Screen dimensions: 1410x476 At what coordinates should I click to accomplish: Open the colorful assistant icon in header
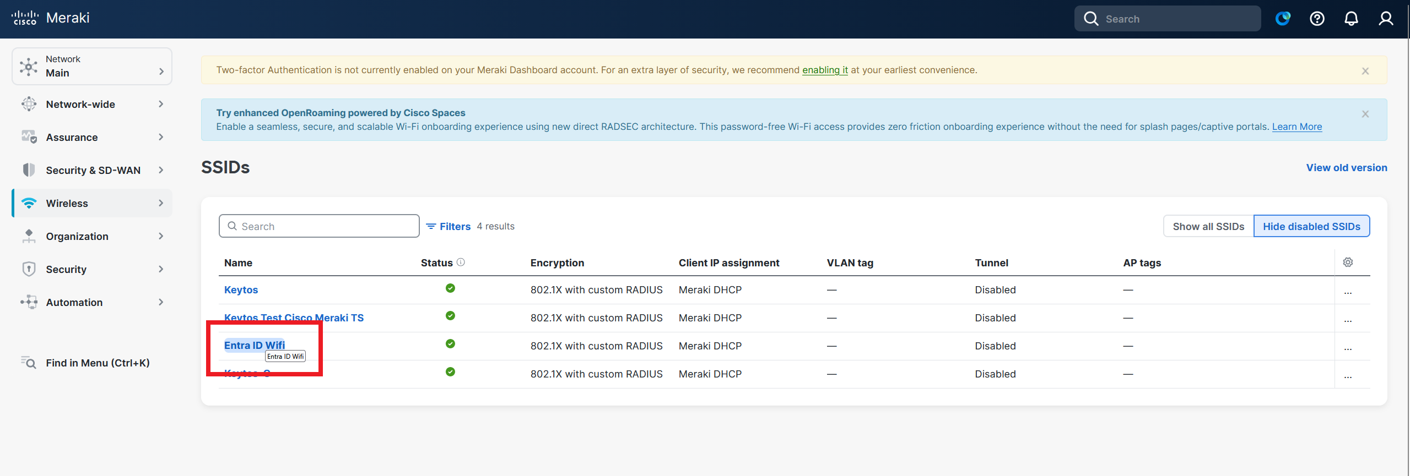[1283, 19]
